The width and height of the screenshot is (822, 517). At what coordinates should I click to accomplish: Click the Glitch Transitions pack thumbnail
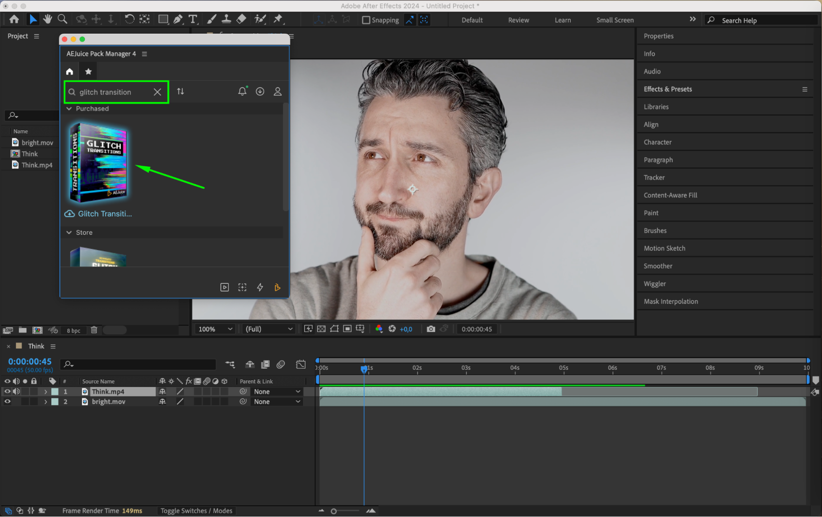[99, 162]
